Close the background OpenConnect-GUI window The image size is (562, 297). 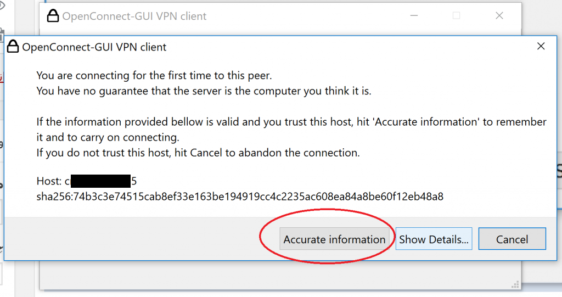499,16
